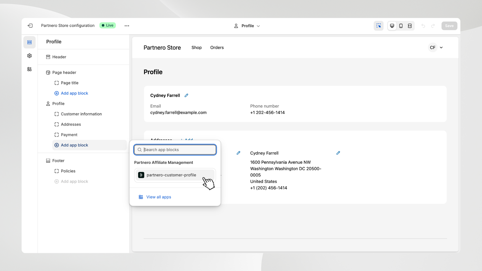Click the phone number +1 202-456-1414

point(267,112)
